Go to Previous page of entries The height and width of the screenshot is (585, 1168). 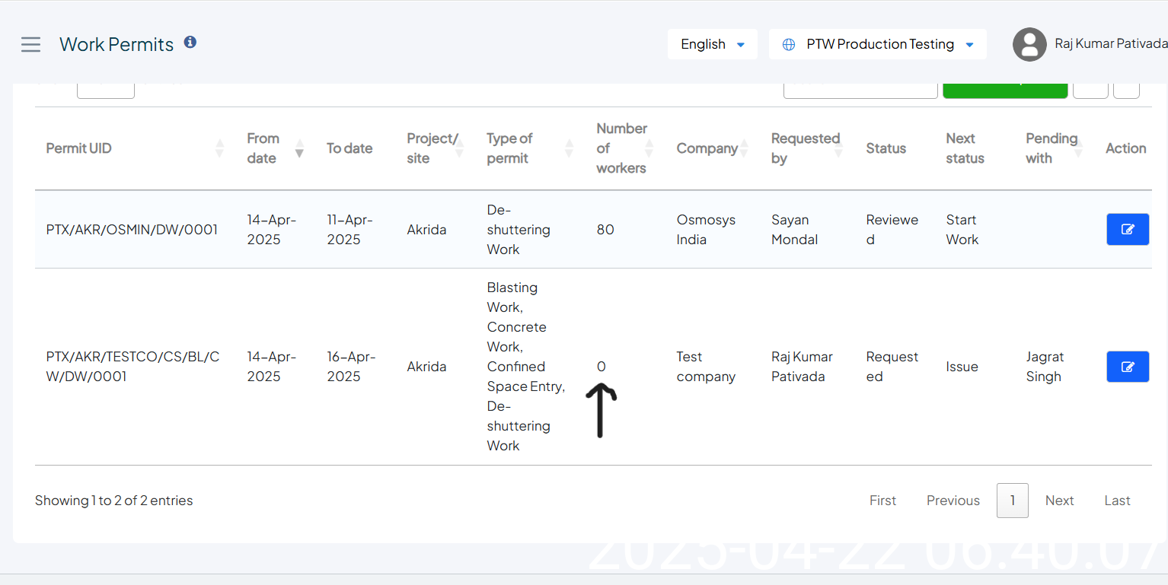953,501
